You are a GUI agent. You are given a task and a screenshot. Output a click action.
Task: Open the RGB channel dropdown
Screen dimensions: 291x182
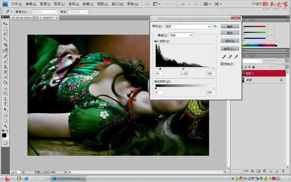tap(181, 35)
